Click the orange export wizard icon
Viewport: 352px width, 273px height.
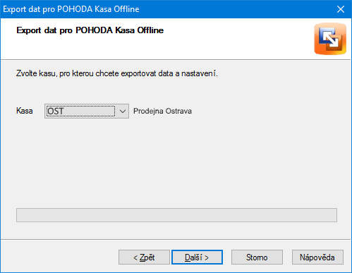330,39
